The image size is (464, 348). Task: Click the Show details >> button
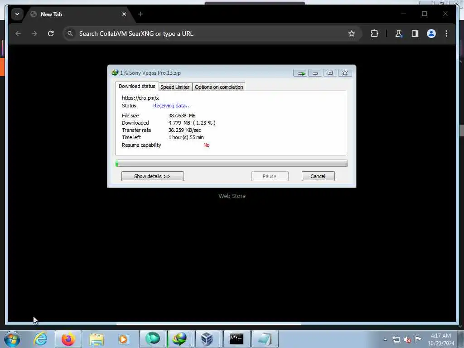coord(152,176)
